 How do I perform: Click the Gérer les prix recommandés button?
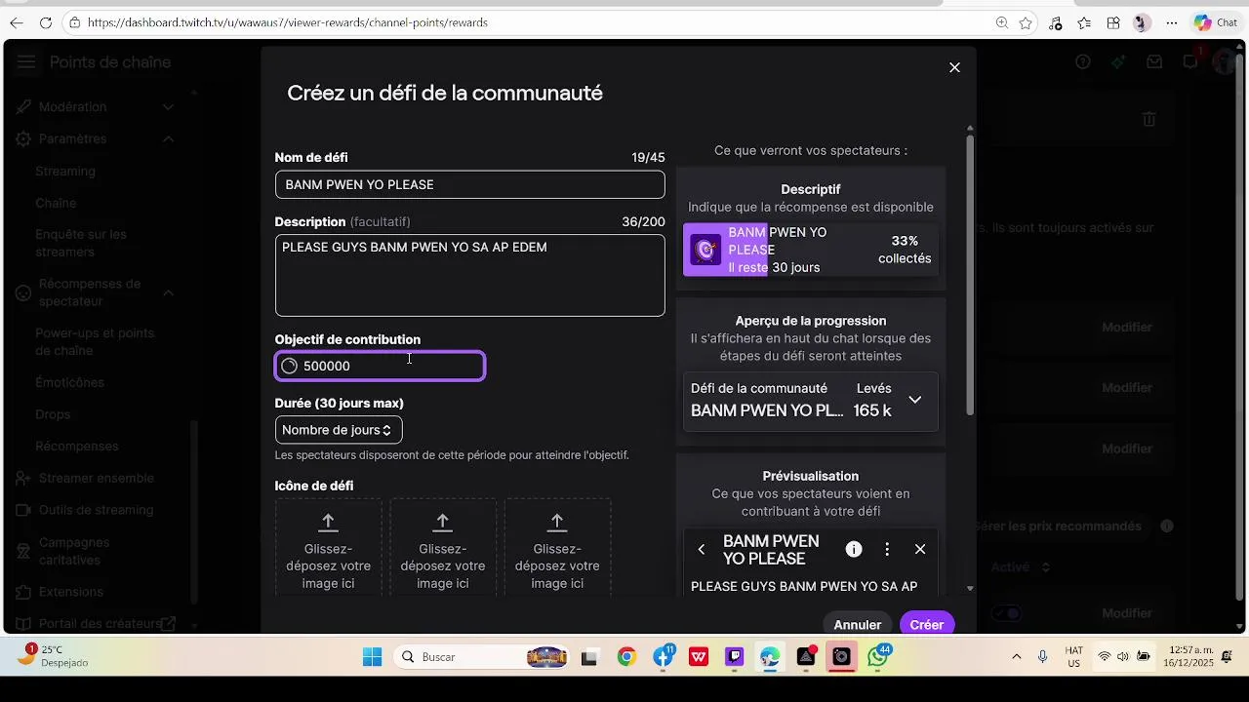[x=1059, y=526]
